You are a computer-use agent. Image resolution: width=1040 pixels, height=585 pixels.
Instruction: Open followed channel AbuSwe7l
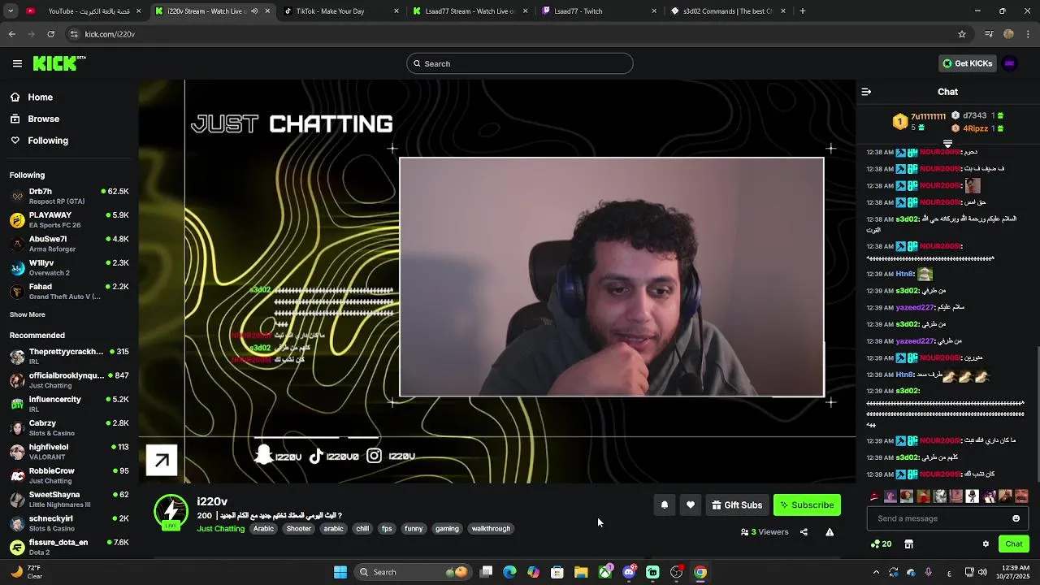[x=69, y=244]
